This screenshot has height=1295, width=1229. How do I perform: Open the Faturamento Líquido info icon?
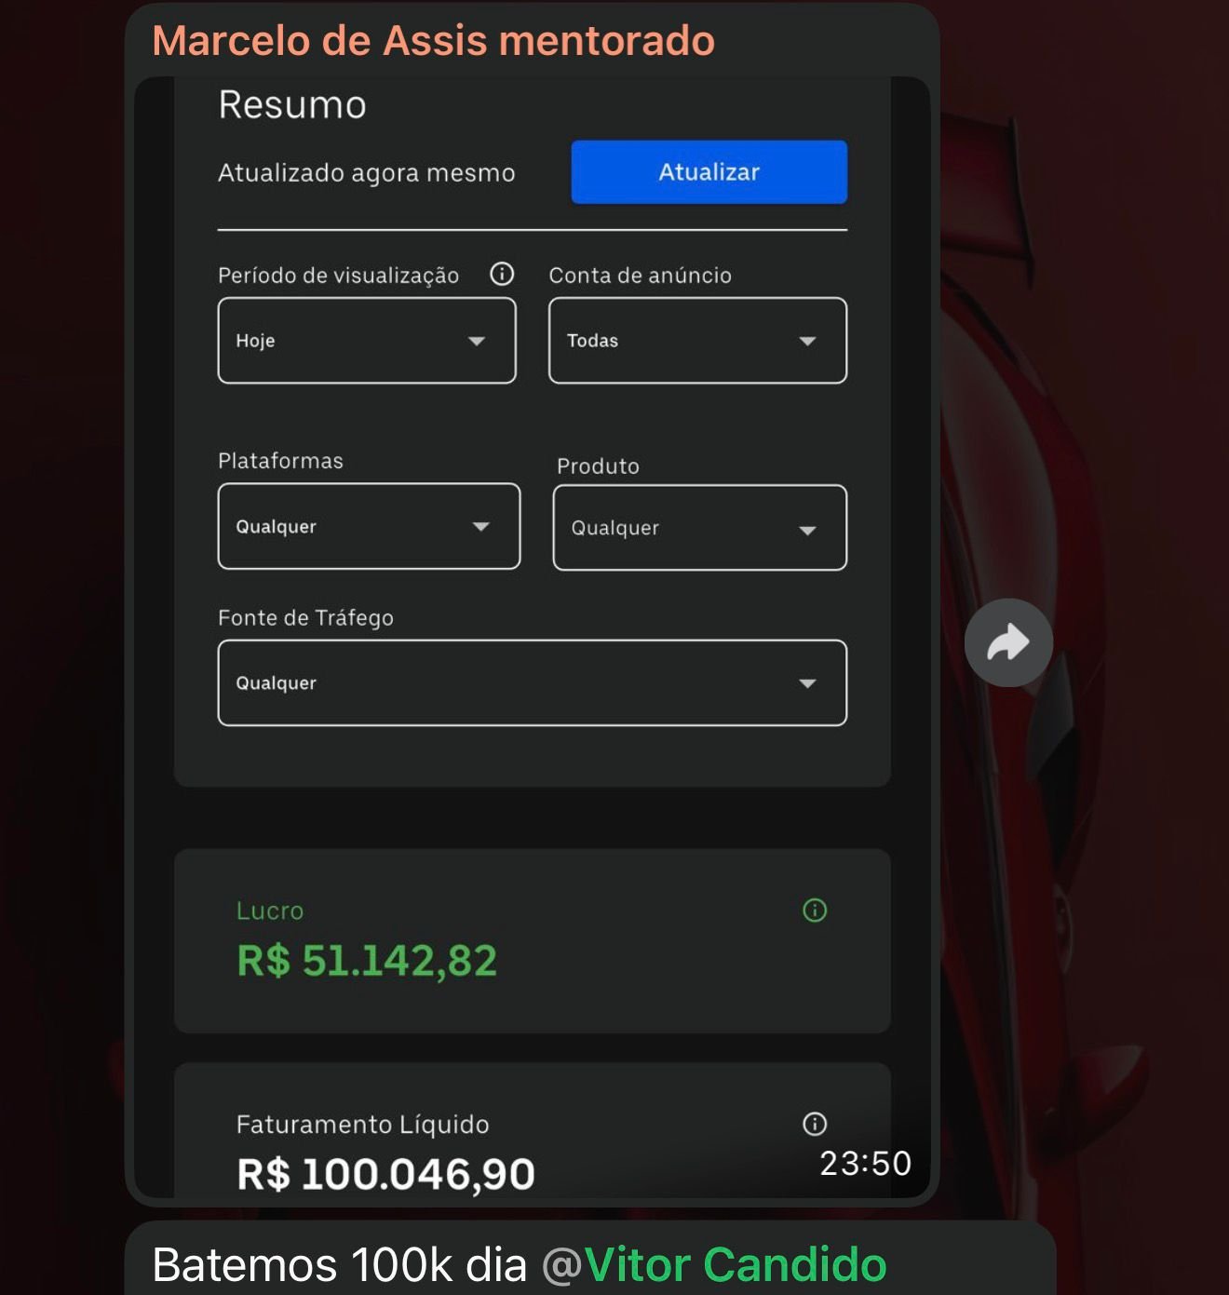(815, 1124)
